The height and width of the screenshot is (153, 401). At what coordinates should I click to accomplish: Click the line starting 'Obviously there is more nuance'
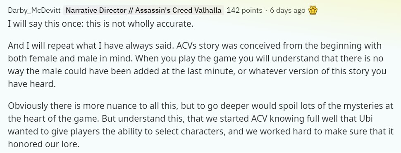click(200, 106)
